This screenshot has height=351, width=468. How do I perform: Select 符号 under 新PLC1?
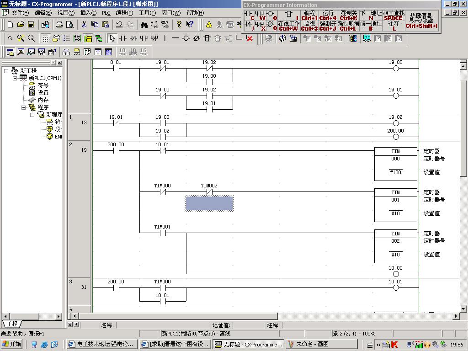pos(43,85)
